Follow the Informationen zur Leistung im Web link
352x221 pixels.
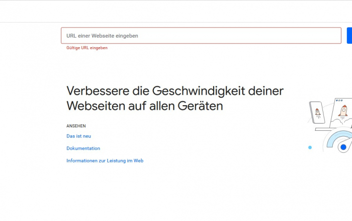(105, 161)
